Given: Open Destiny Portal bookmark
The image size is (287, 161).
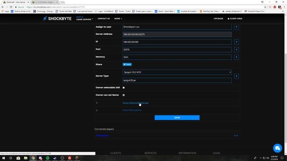Looking at the screenshot, I should [x=21, y=11].
